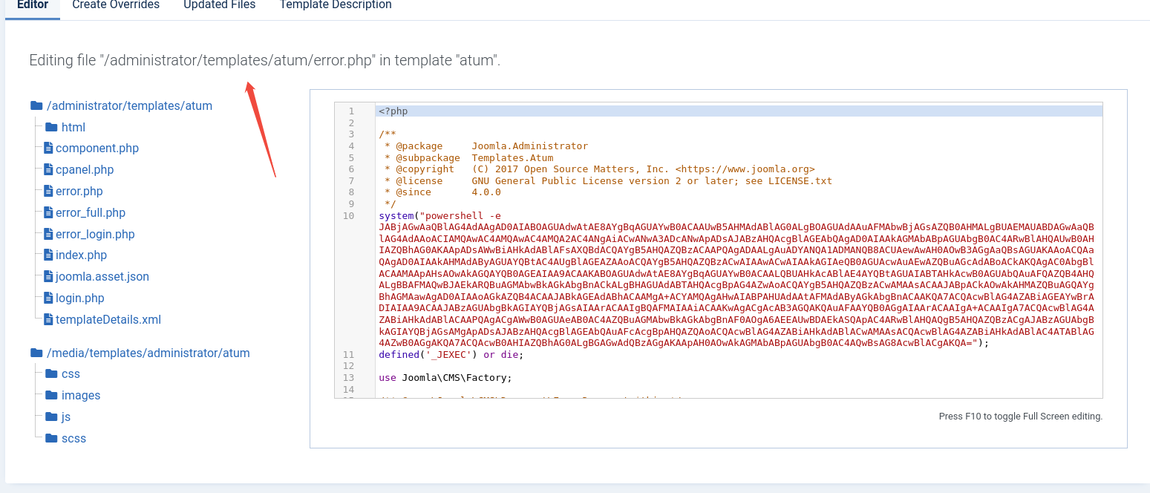Open login.php file
Screen dimensions: 1150x493
(x=79, y=298)
